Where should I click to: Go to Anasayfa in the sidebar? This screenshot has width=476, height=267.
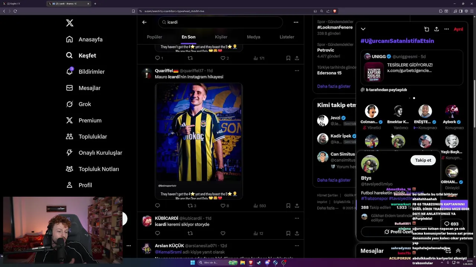tap(84, 39)
